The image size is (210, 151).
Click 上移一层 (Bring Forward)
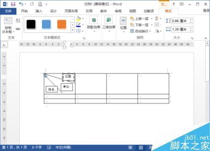coord(139,19)
